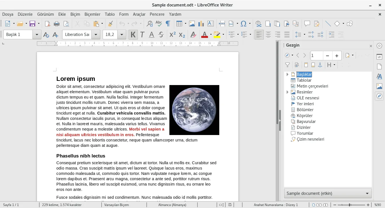Insert a hyperlink
Screen dimensions: 385x208
click(258, 24)
